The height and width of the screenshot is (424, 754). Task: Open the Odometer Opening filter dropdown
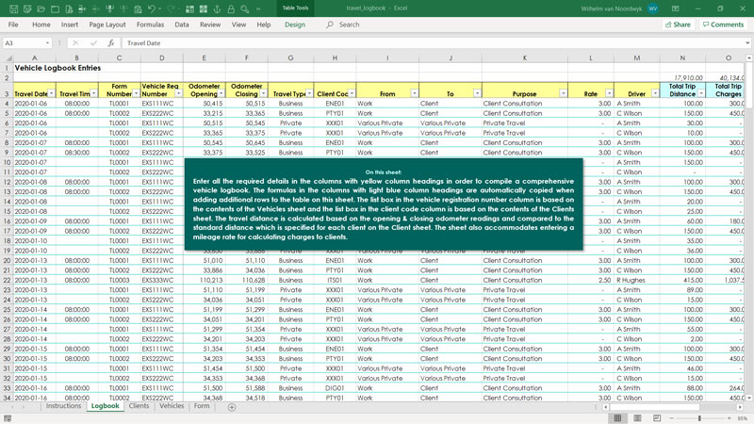click(221, 93)
